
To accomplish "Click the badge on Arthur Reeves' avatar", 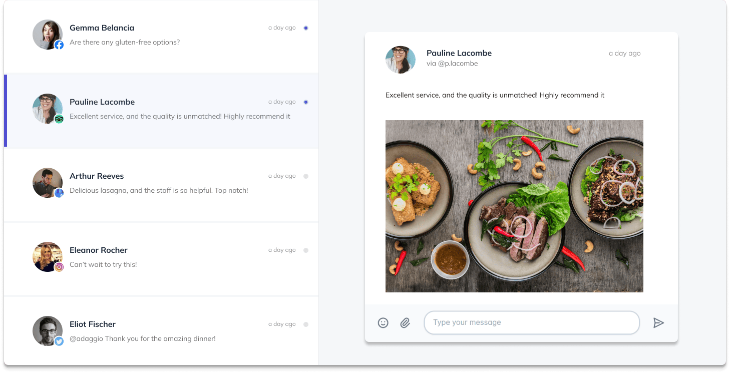I will coord(59,193).
